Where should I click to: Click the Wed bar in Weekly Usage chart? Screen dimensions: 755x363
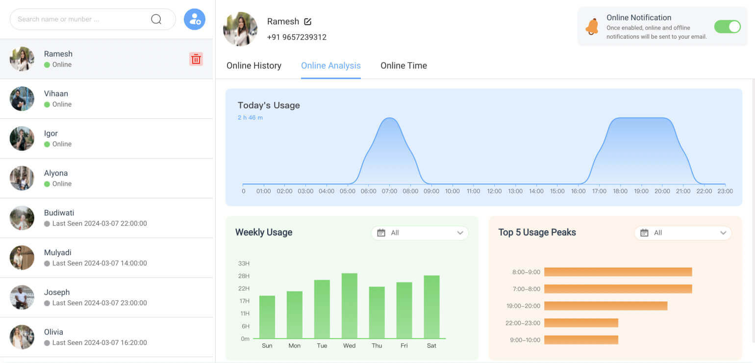[349, 306]
